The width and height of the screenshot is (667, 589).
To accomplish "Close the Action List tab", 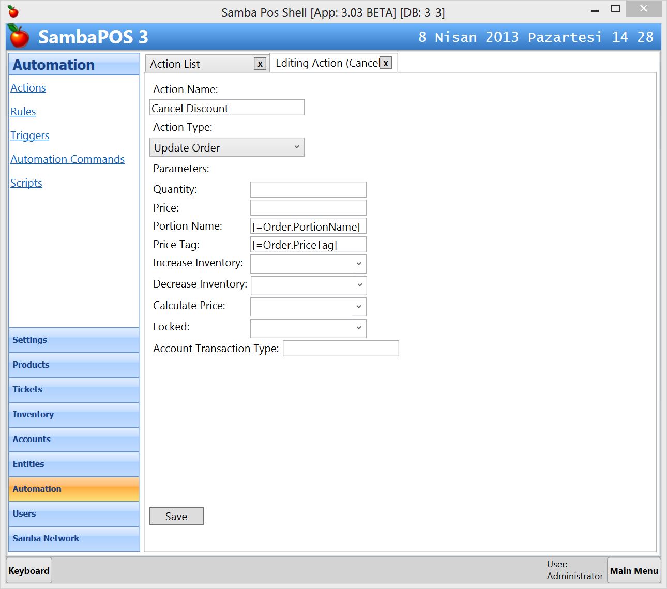I will (260, 64).
